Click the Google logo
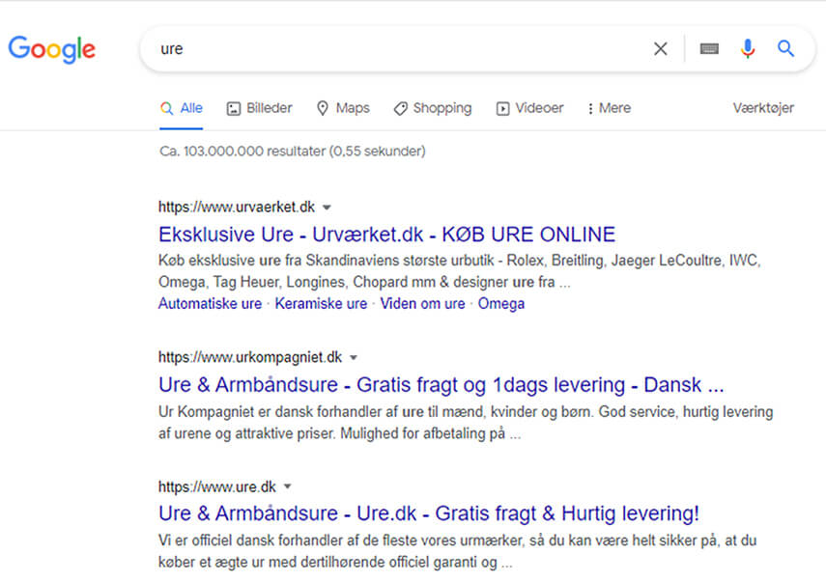 click(51, 49)
